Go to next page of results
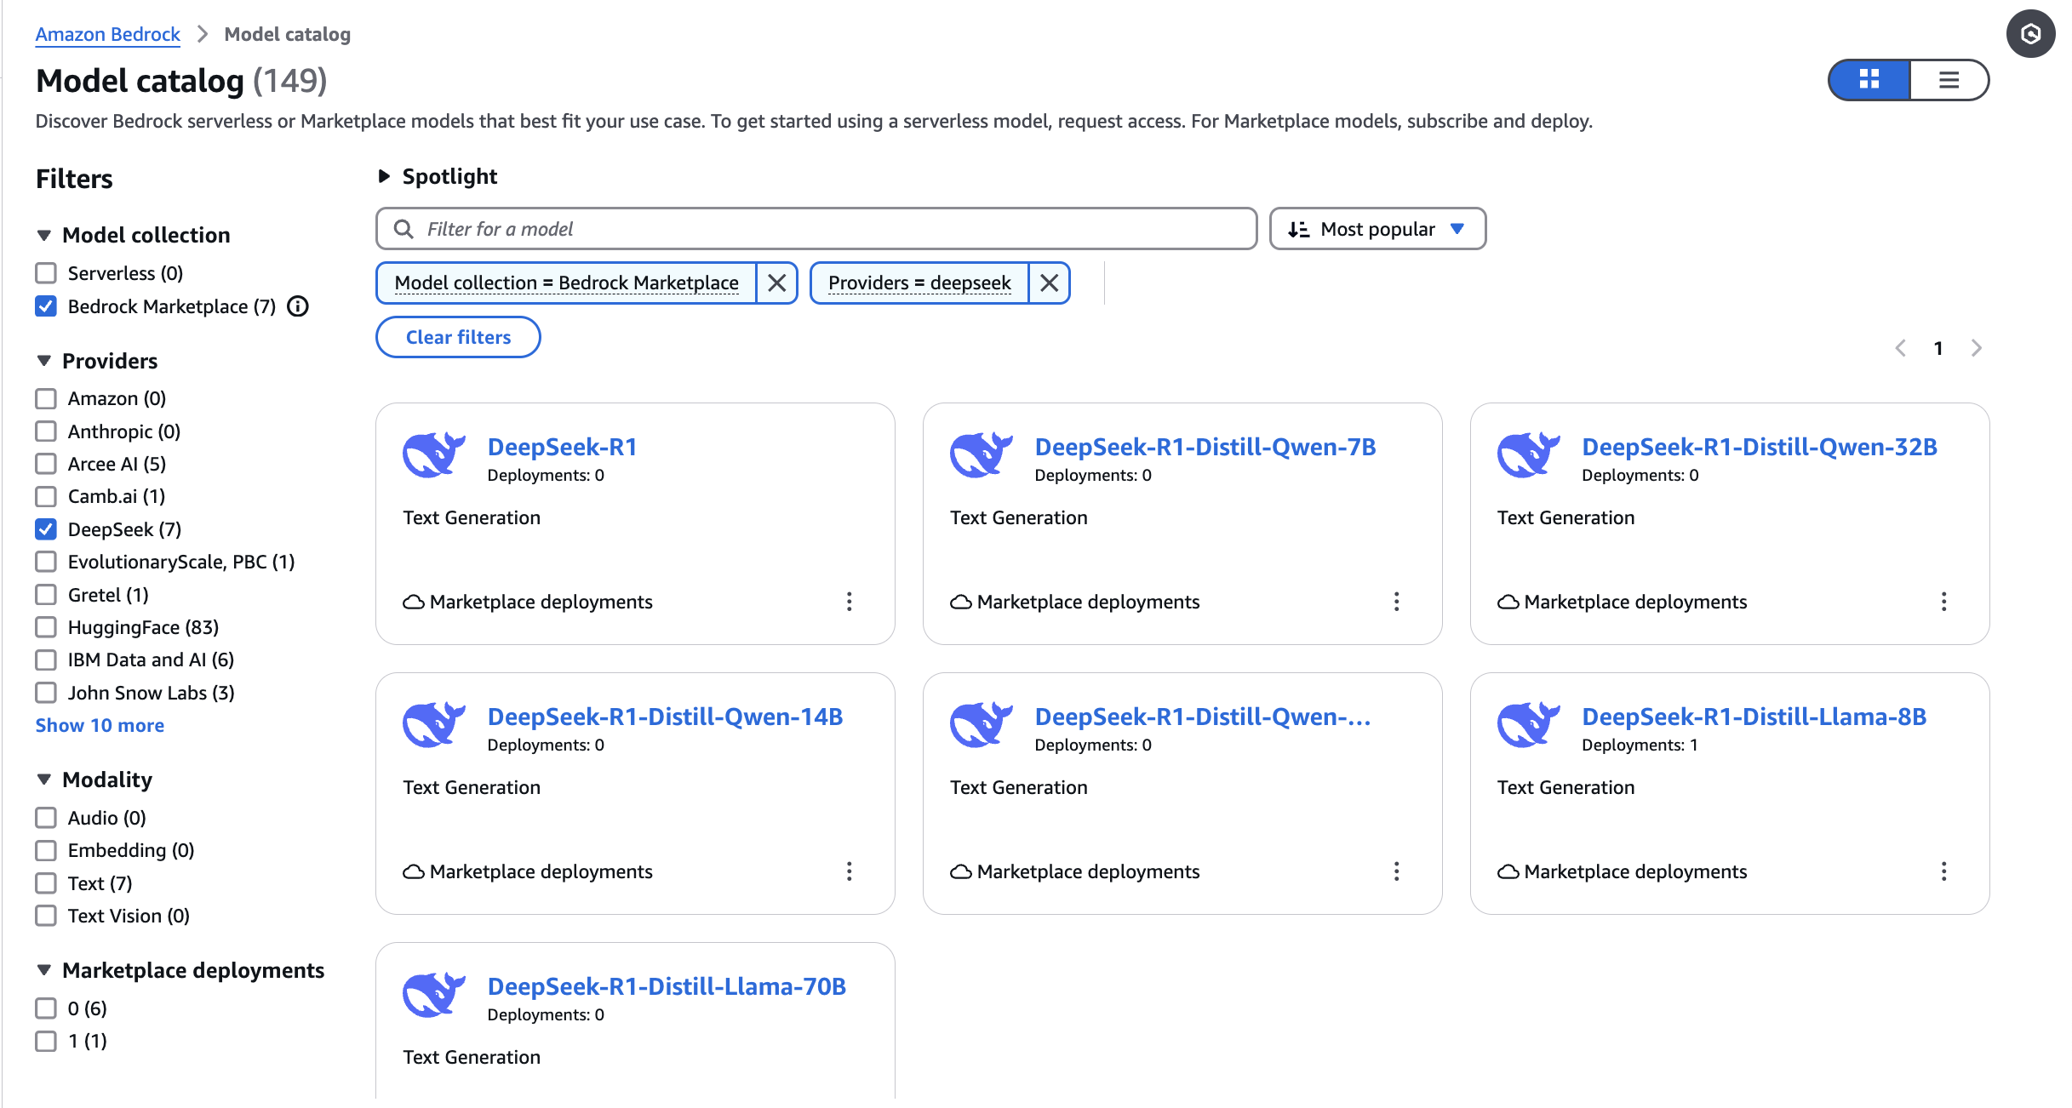This screenshot has height=1108, width=2072. pyautogui.click(x=1976, y=348)
